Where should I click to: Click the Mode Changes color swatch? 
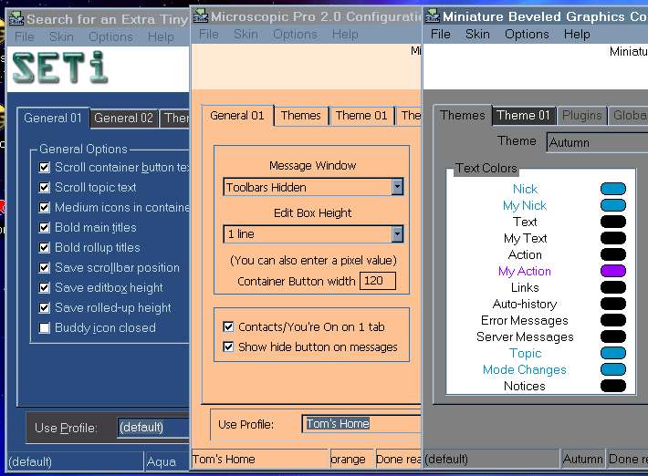613,369
